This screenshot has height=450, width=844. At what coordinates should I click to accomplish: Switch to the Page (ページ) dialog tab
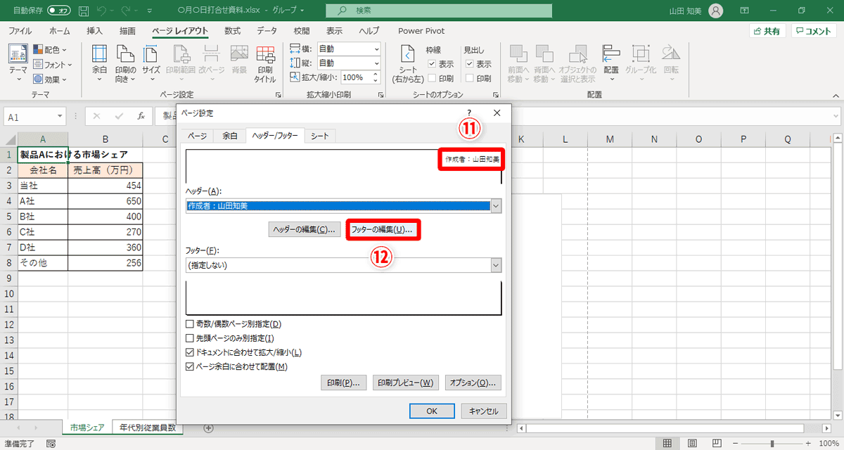coord(198,136)
